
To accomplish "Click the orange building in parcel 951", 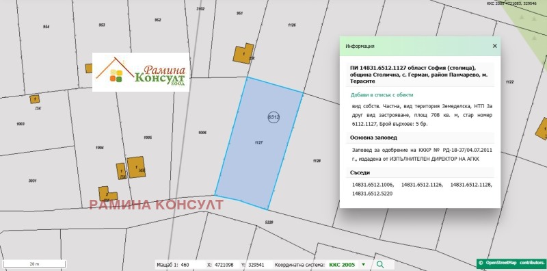I will pyautogui.click(x=243, y=53).
